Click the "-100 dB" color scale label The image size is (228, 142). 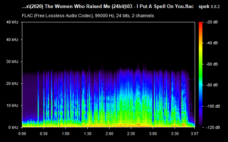pos(213,106)
